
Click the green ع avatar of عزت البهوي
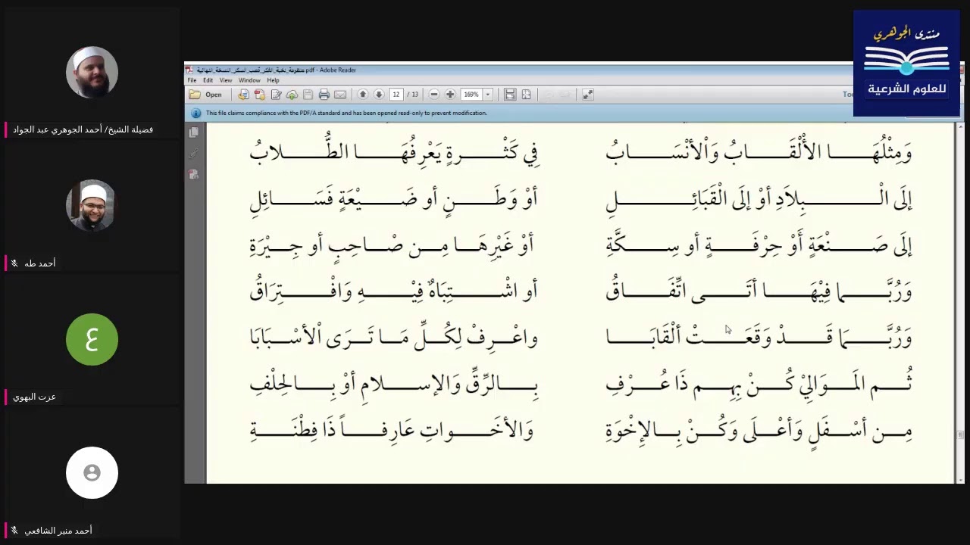coord(92,340)
